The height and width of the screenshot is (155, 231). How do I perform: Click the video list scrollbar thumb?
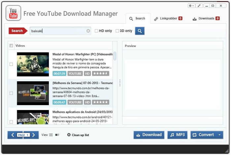point(115,56)
